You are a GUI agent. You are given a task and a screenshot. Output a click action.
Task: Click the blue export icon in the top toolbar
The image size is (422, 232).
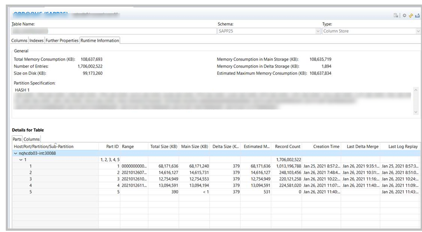point(417,16)
